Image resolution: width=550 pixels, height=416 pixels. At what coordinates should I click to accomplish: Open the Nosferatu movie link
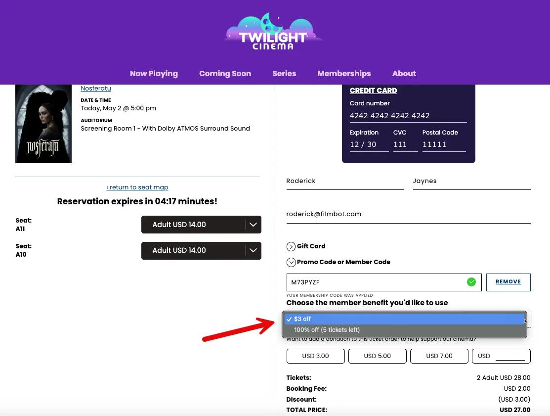tap(96, 89)
